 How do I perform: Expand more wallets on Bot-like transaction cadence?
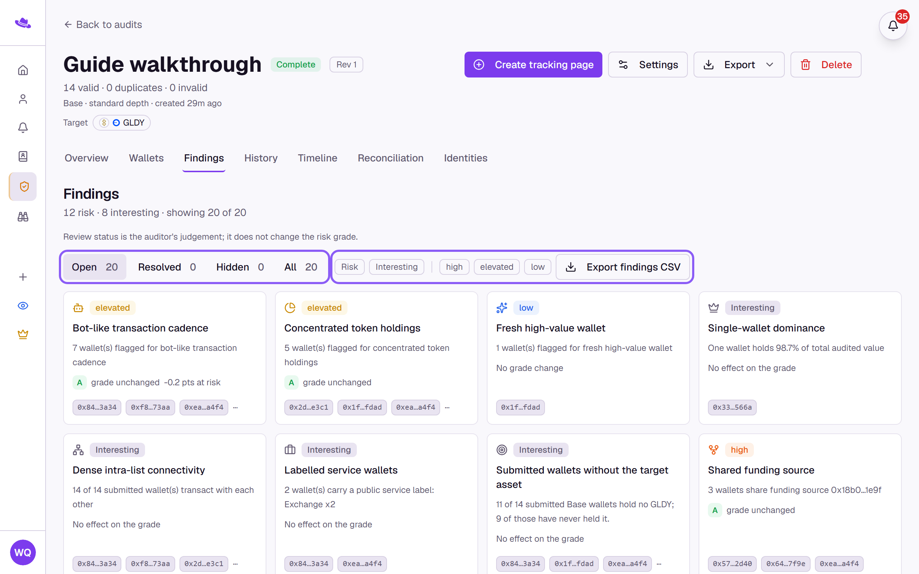coord(235,407)
